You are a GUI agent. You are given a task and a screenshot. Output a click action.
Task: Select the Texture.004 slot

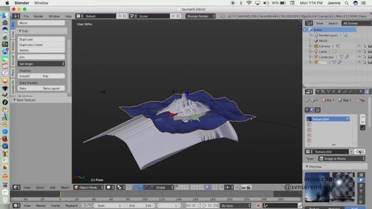pyautogui.click(x=328, y=119)
